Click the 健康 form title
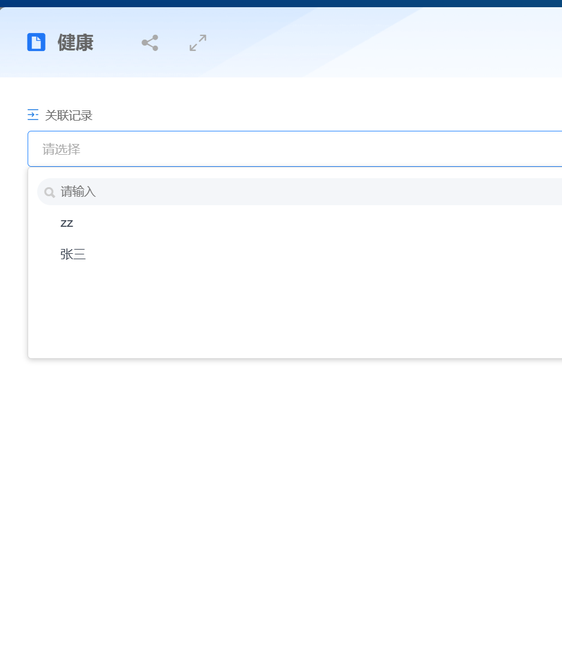 [x=76, y=43]
